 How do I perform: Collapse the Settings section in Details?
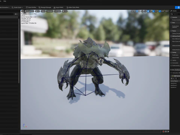171,52
